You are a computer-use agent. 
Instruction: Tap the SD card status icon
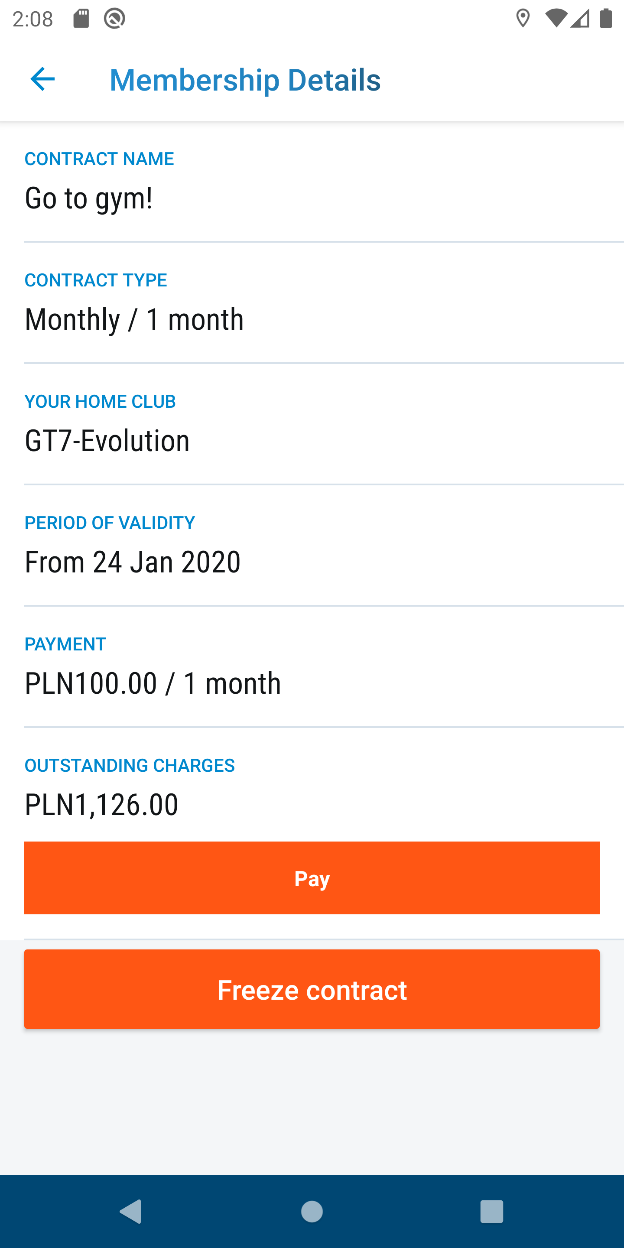81,19
